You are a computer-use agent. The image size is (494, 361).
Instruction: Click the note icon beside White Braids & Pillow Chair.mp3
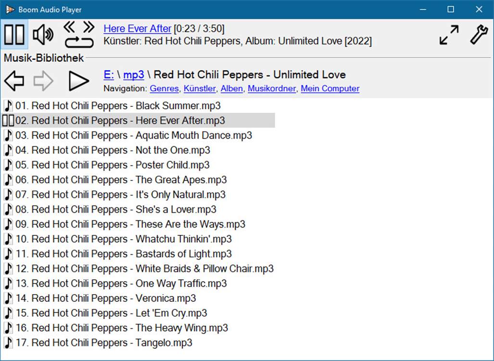9,269
